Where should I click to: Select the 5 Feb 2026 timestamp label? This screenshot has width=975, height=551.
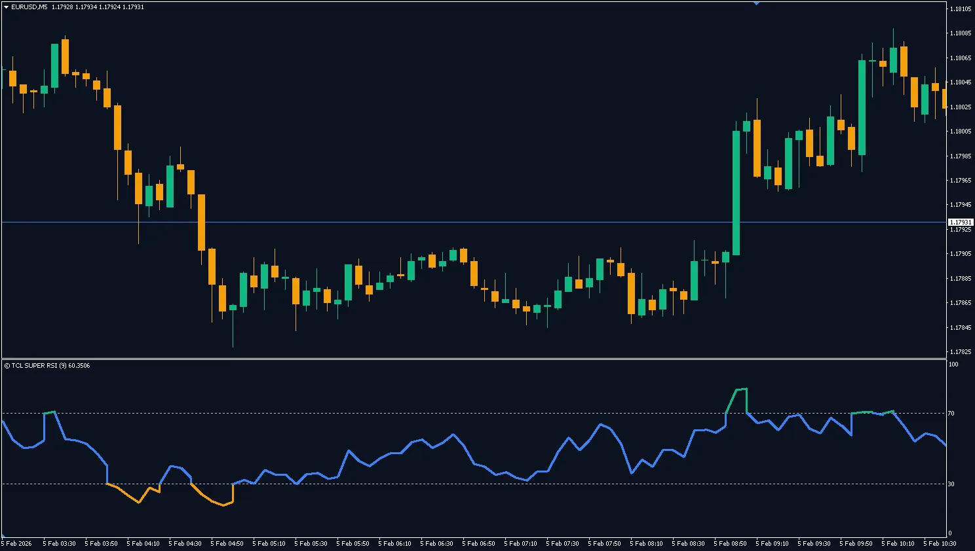tap(17, 543)
